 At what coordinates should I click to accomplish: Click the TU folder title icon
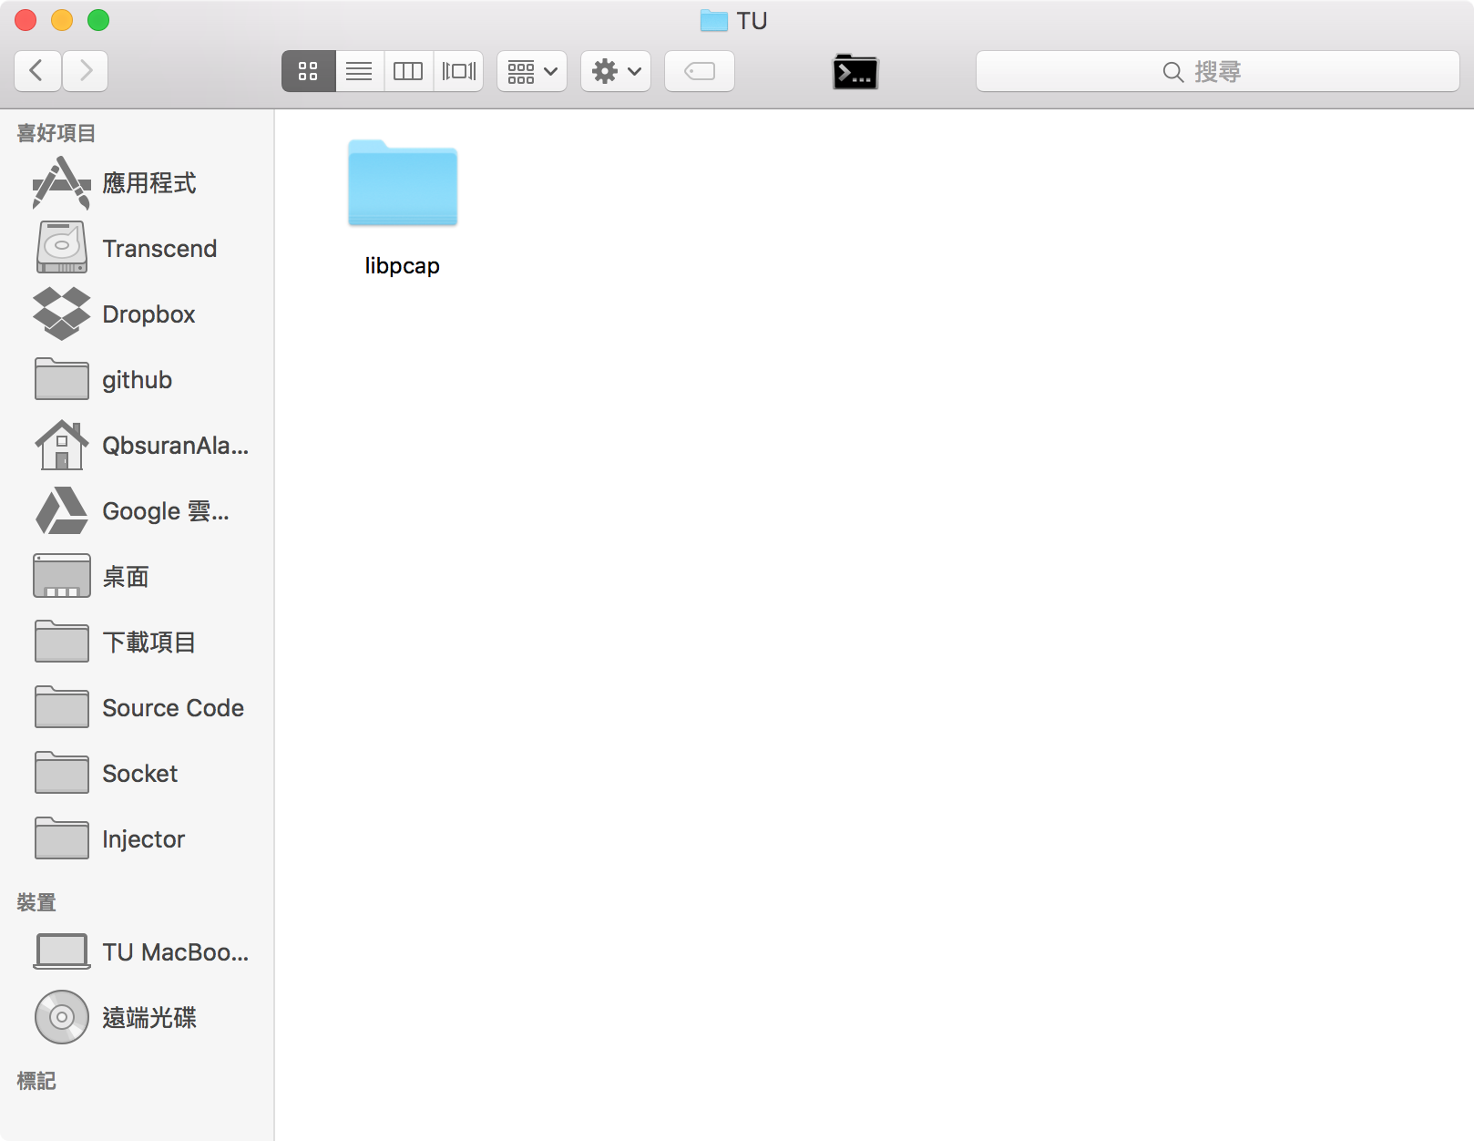click(x=713, y=20)
